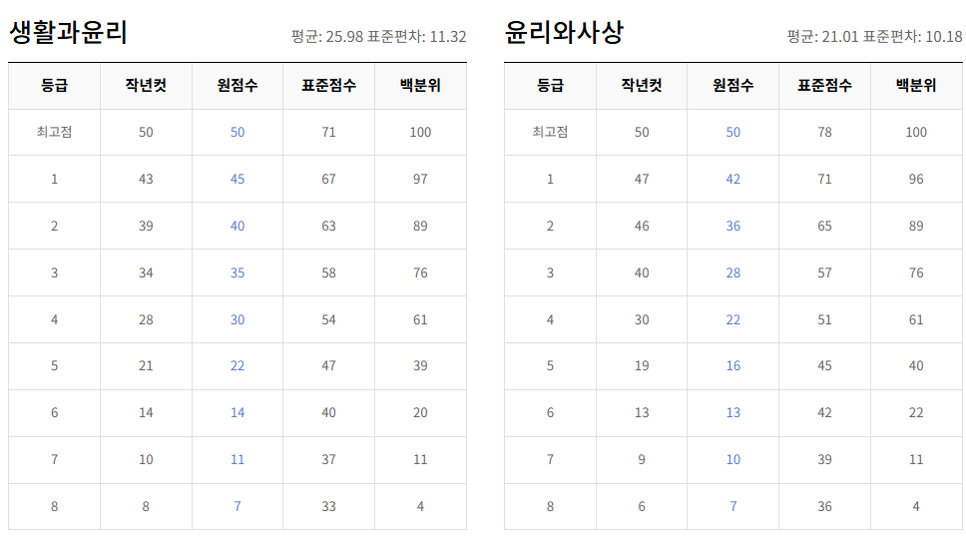
Task: Click 표준점수 71 in 생활과윤리 최고점 row
Action: point(329,132)
